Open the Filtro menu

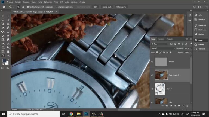(56, 2)
